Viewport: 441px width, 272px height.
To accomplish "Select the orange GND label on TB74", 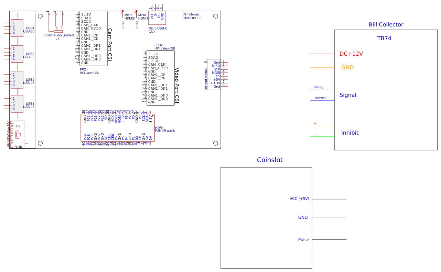I will click(x=347, y=68).
